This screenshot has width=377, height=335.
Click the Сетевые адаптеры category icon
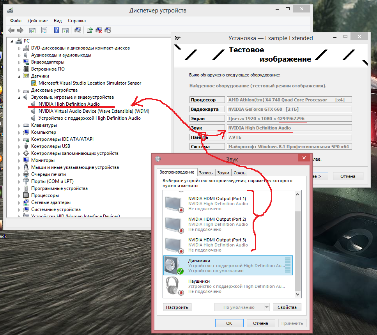pyautogui.click(x=26, y=202)
